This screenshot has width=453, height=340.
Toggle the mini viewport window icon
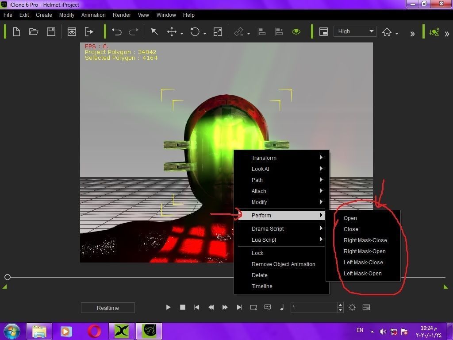click(x=323, y=31)
